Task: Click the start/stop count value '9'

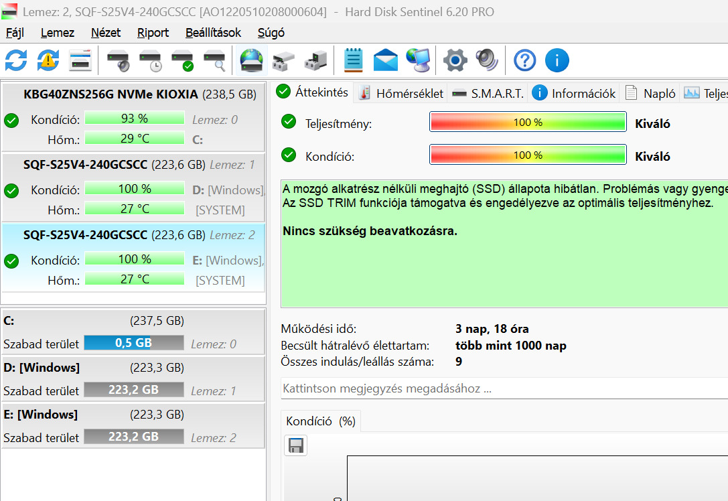Action: [459, 362]
